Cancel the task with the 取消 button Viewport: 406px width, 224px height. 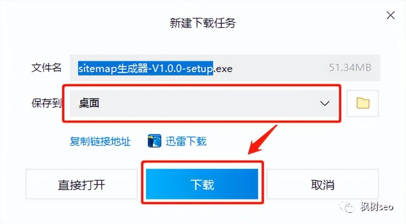323,184
